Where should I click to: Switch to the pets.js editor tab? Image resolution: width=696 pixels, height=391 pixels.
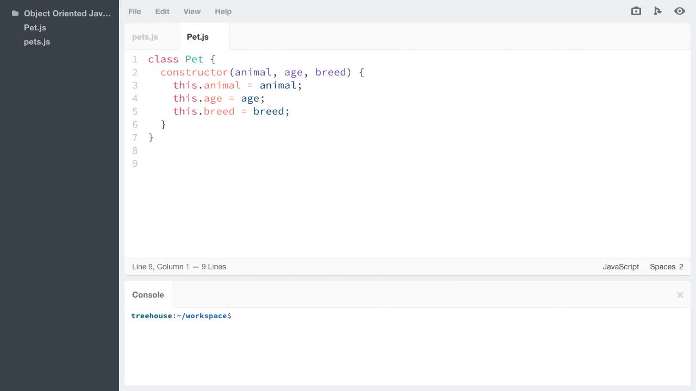145,37
